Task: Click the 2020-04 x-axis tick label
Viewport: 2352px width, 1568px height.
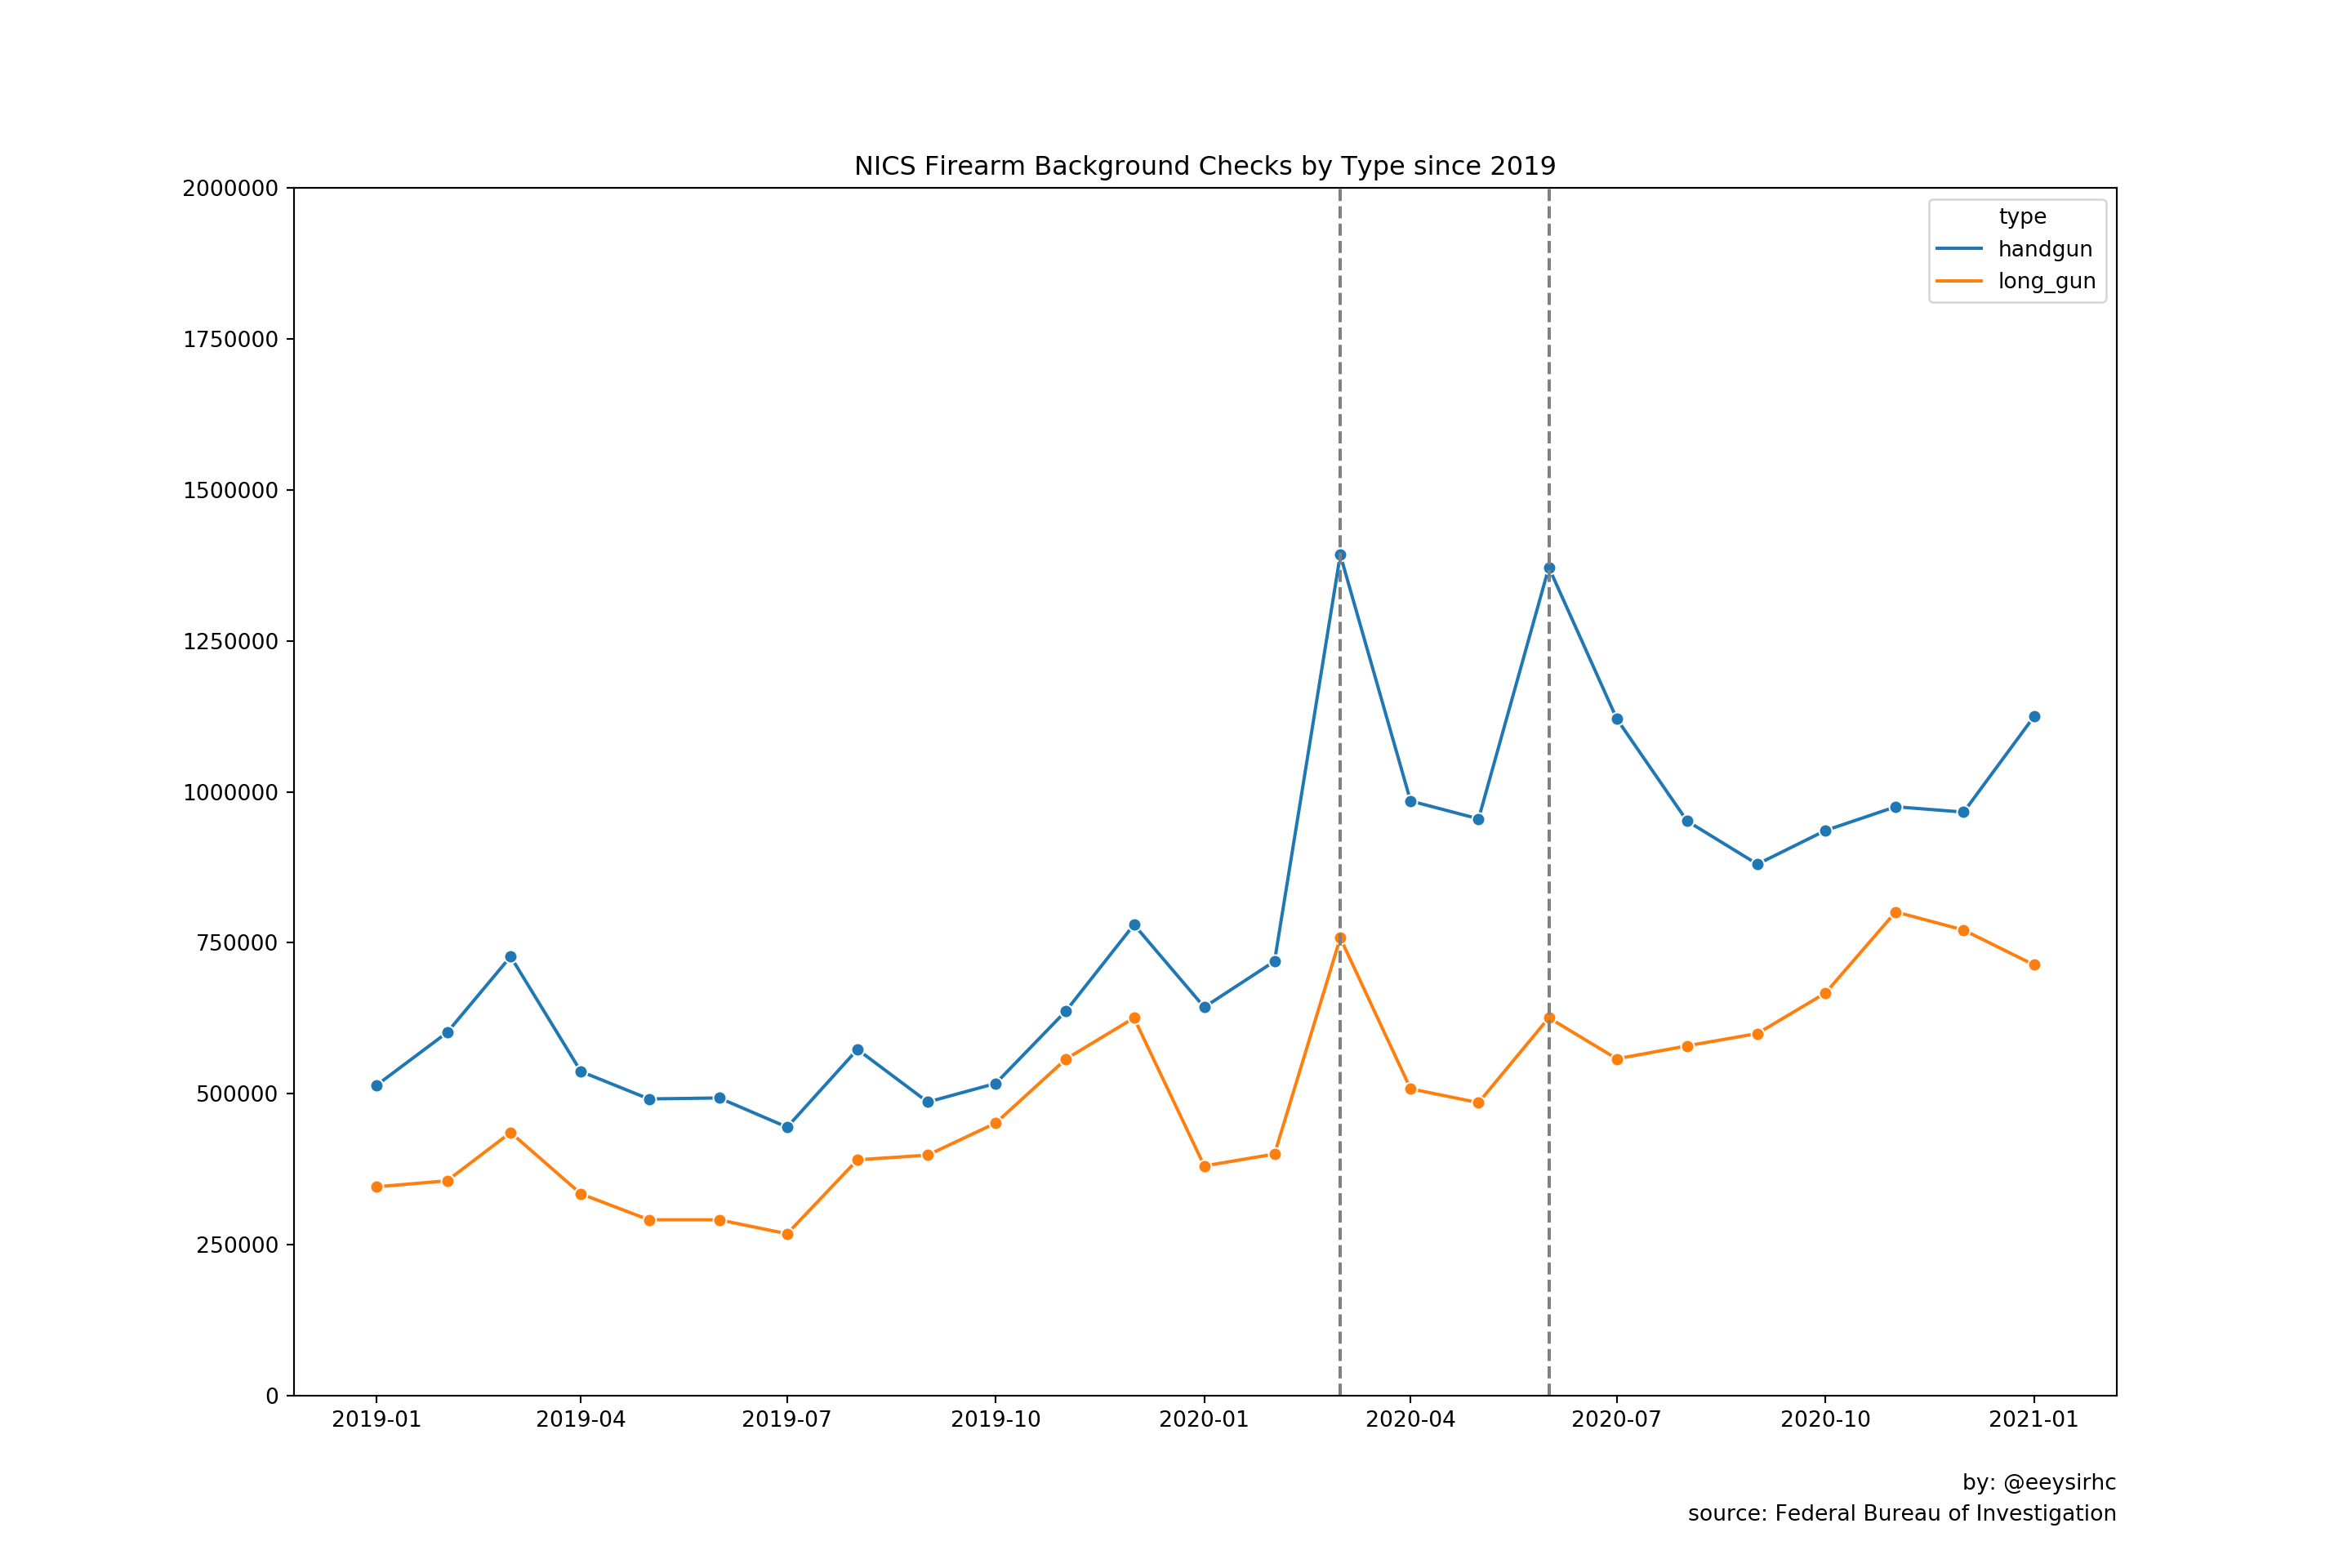Action: tap(1410, 1419)
